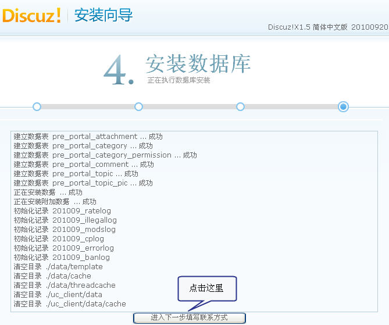Click the 201009_illegallog log line
This screenshot has height=325, width=389.
pyautogui.click(x=65, y=220)
